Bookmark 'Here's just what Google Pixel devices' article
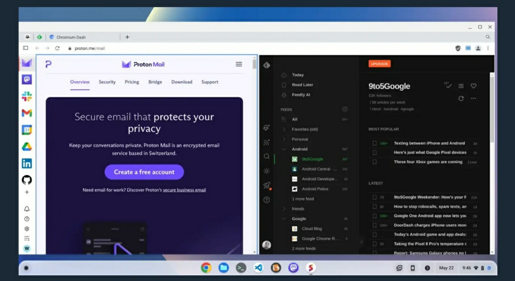This screenshot has width=515, height=281. pyautogui.click(x=374, y=152)
